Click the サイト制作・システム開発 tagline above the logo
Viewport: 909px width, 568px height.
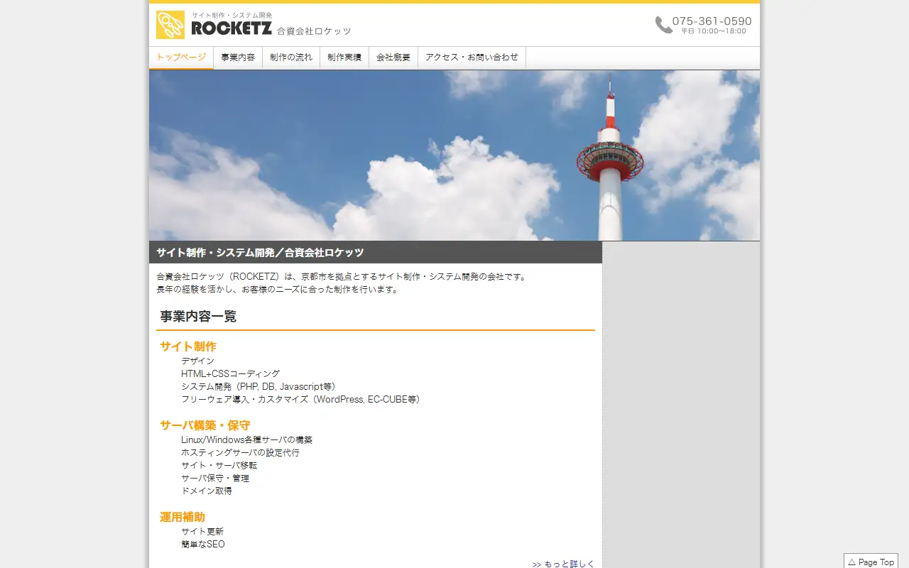[232, 15]
